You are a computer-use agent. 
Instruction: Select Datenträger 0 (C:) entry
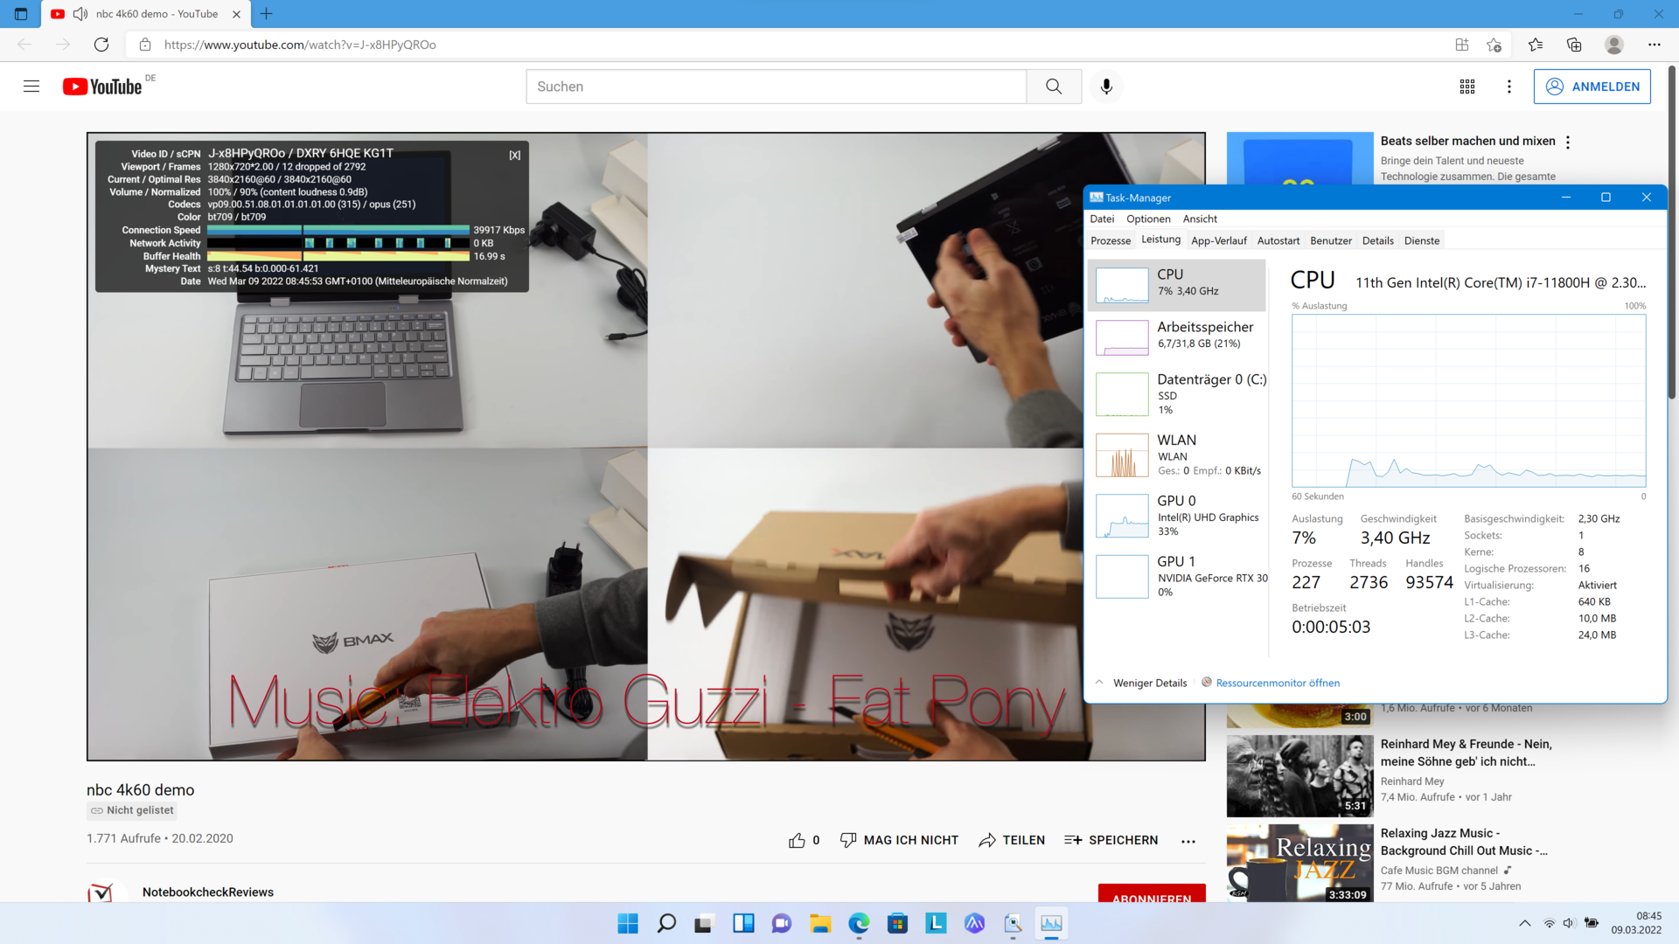pos(1177,394)
